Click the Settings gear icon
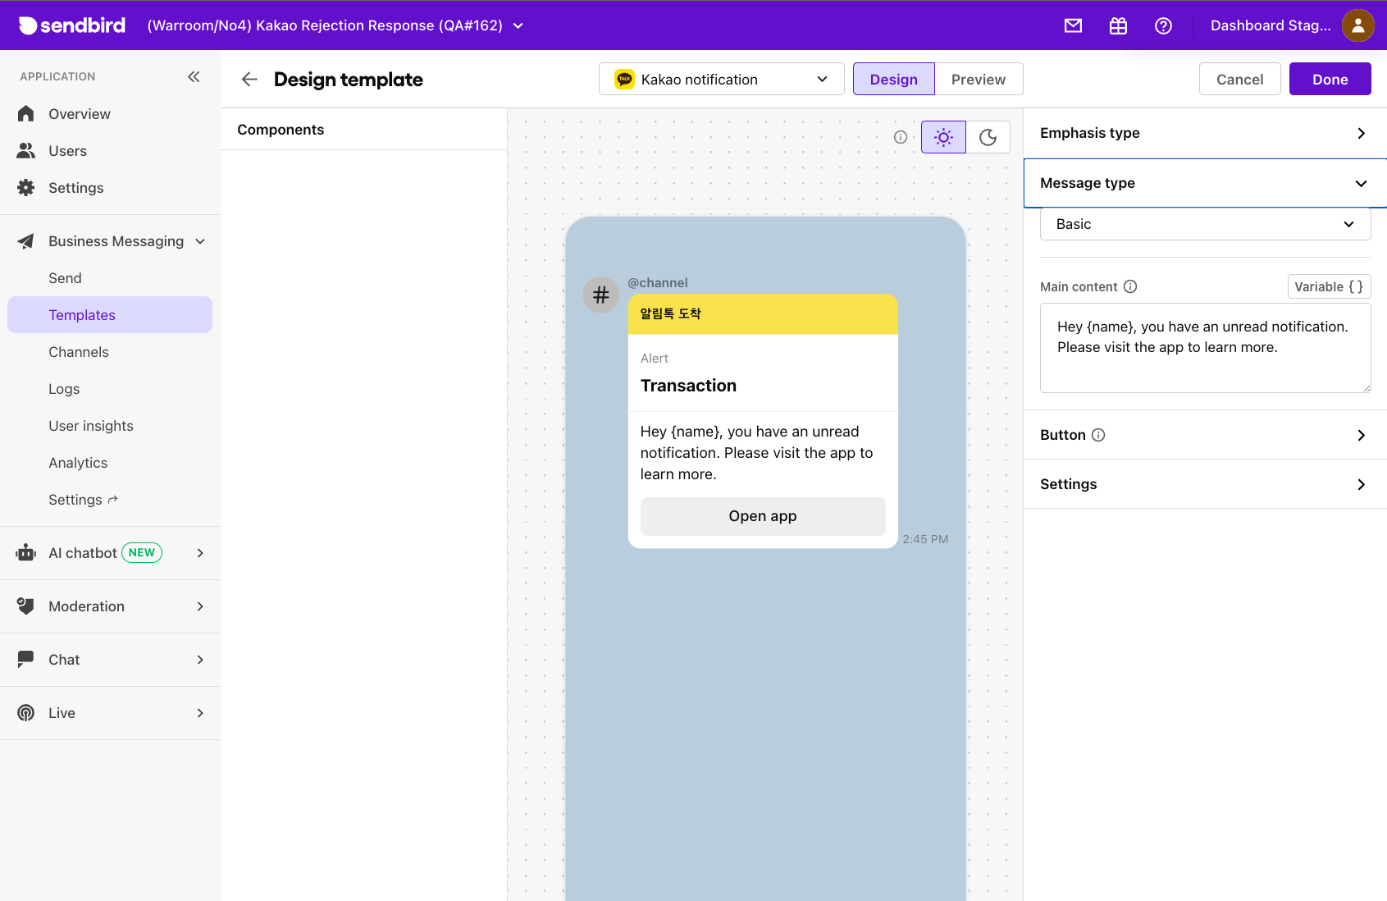 click(26, 187)
